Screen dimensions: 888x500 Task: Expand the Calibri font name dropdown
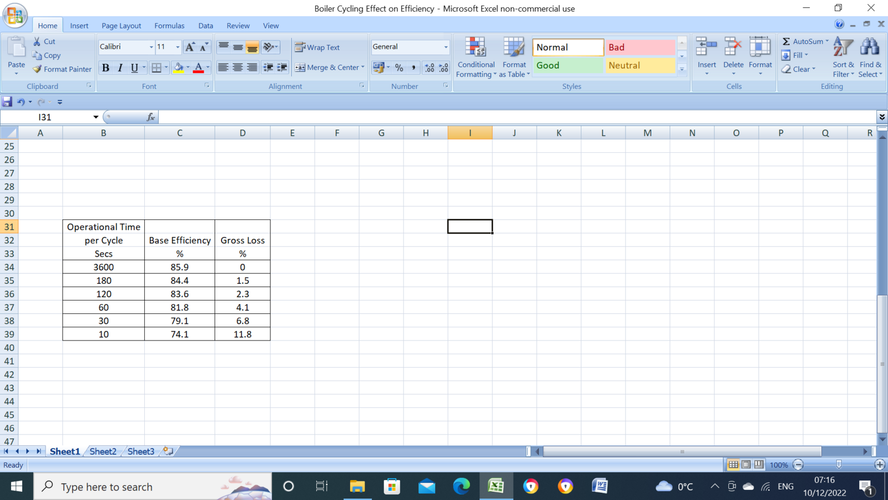(151, 47)
